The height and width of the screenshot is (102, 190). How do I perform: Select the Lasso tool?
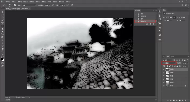(2, 17)
